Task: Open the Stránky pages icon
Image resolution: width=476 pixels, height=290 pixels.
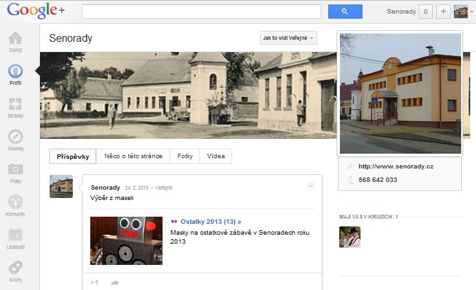Action: coord(15,105)
